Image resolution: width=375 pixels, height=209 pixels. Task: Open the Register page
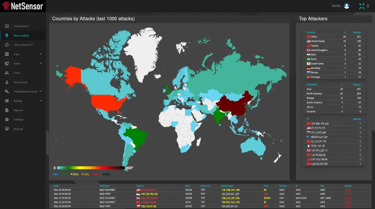click(x=18, y=129)
